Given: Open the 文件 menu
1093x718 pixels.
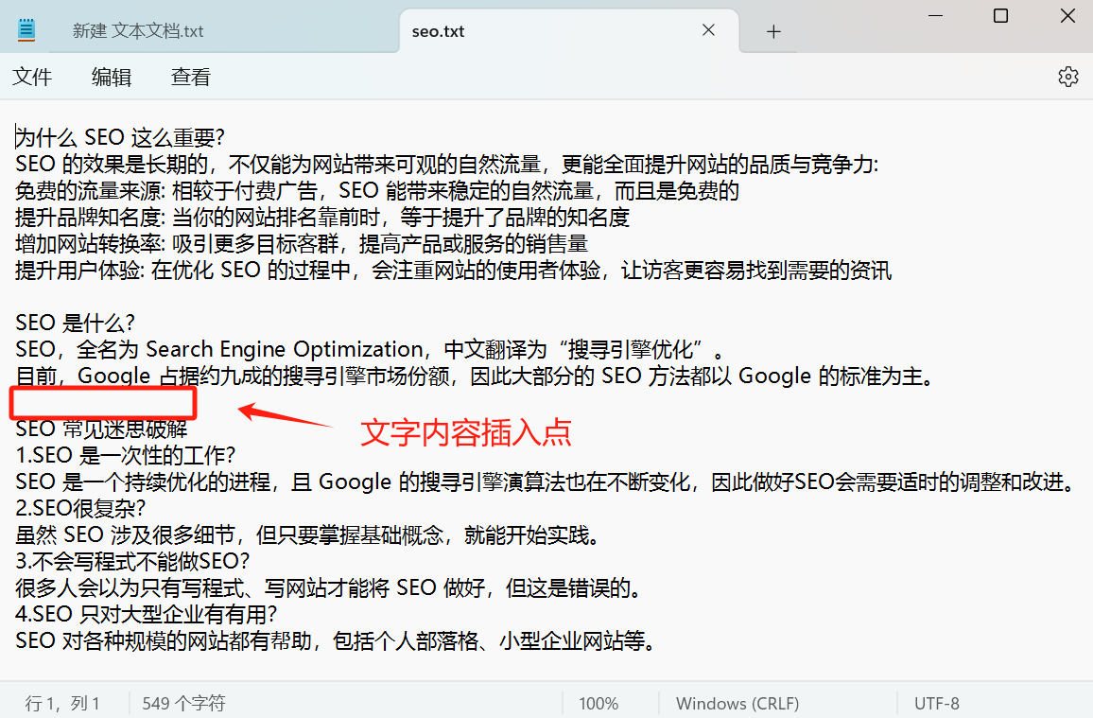Looking at the screenshot, I should [x=32, y=77].
